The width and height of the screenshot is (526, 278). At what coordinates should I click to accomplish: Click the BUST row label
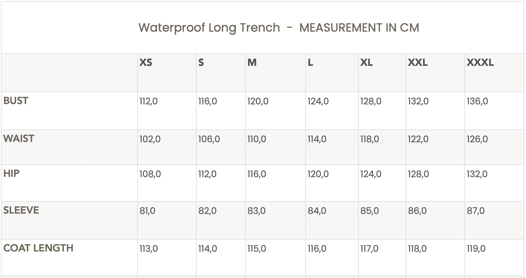[x=16, y=101]
